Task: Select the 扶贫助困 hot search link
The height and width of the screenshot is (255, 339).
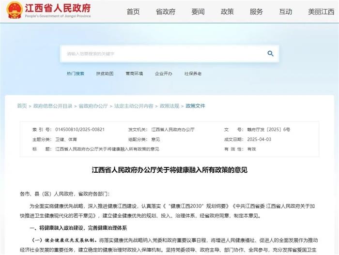Action: 105,74
